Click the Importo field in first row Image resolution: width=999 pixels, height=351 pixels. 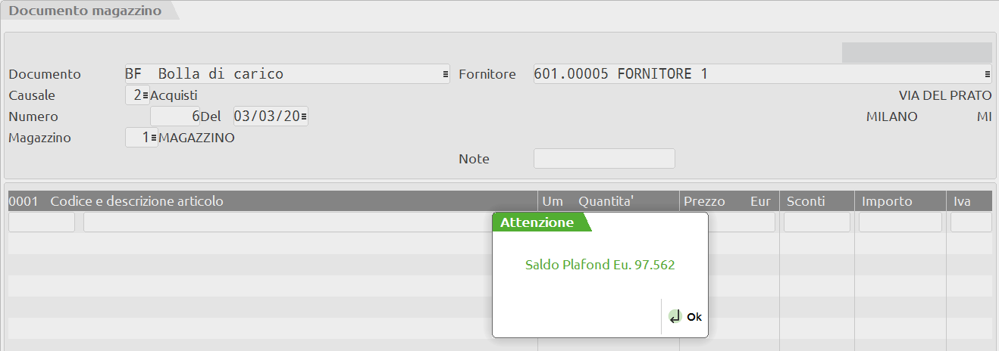[x=900, y=222]
